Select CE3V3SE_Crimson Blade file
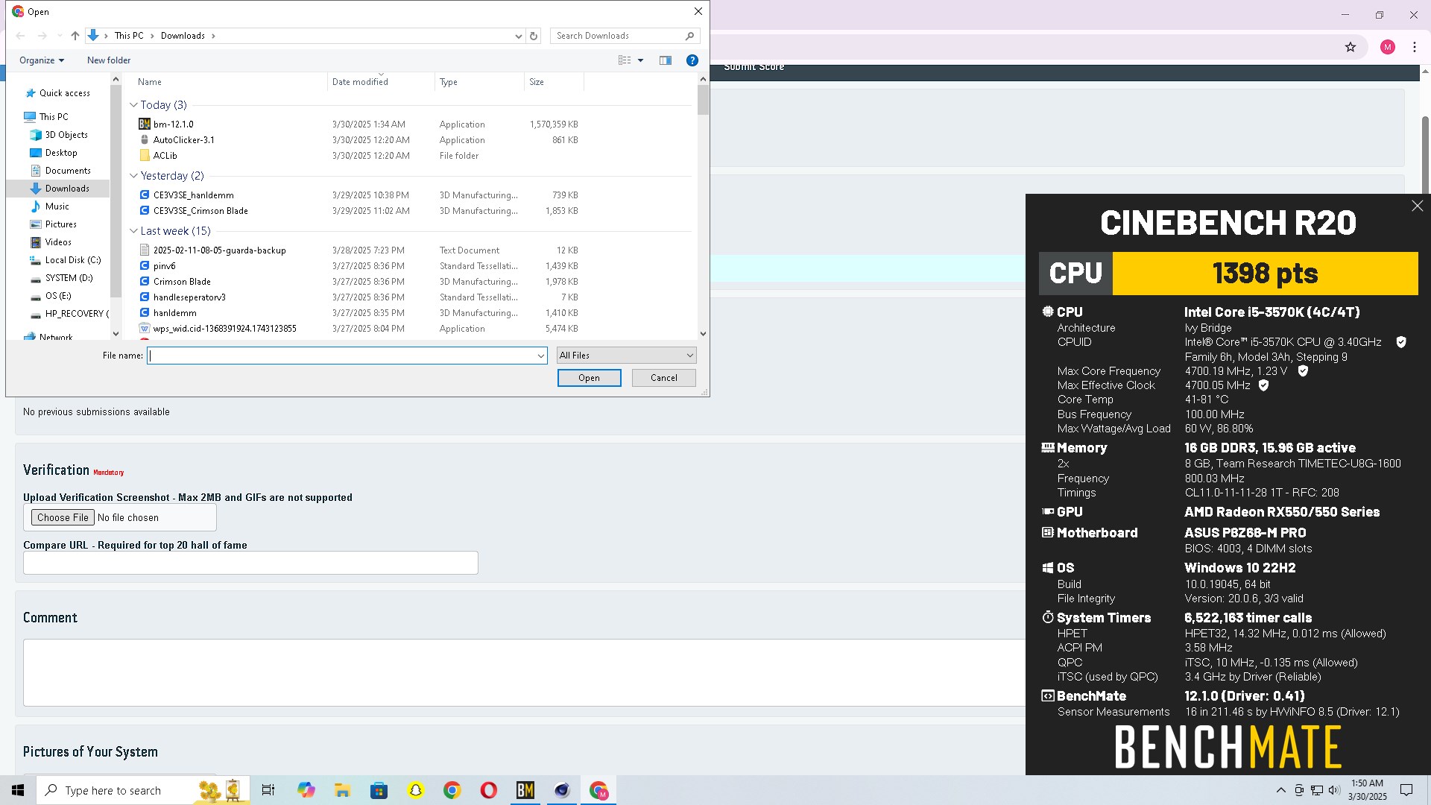The height and width of the screenshot is (805, 1431). pyautogui.click(x=200, y=211)
